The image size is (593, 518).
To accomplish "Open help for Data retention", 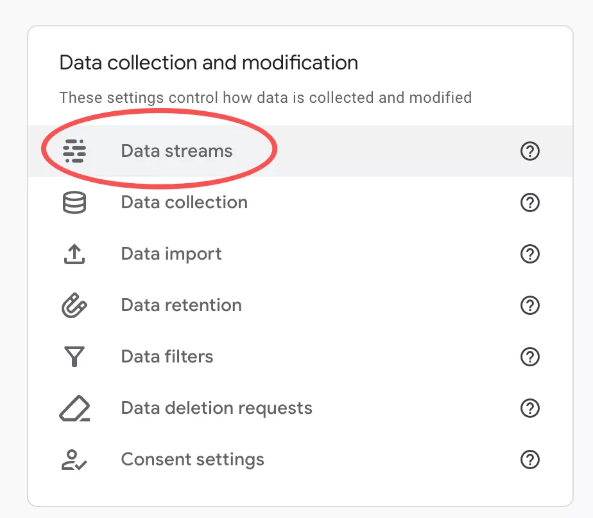I will (x=529, y=305).
